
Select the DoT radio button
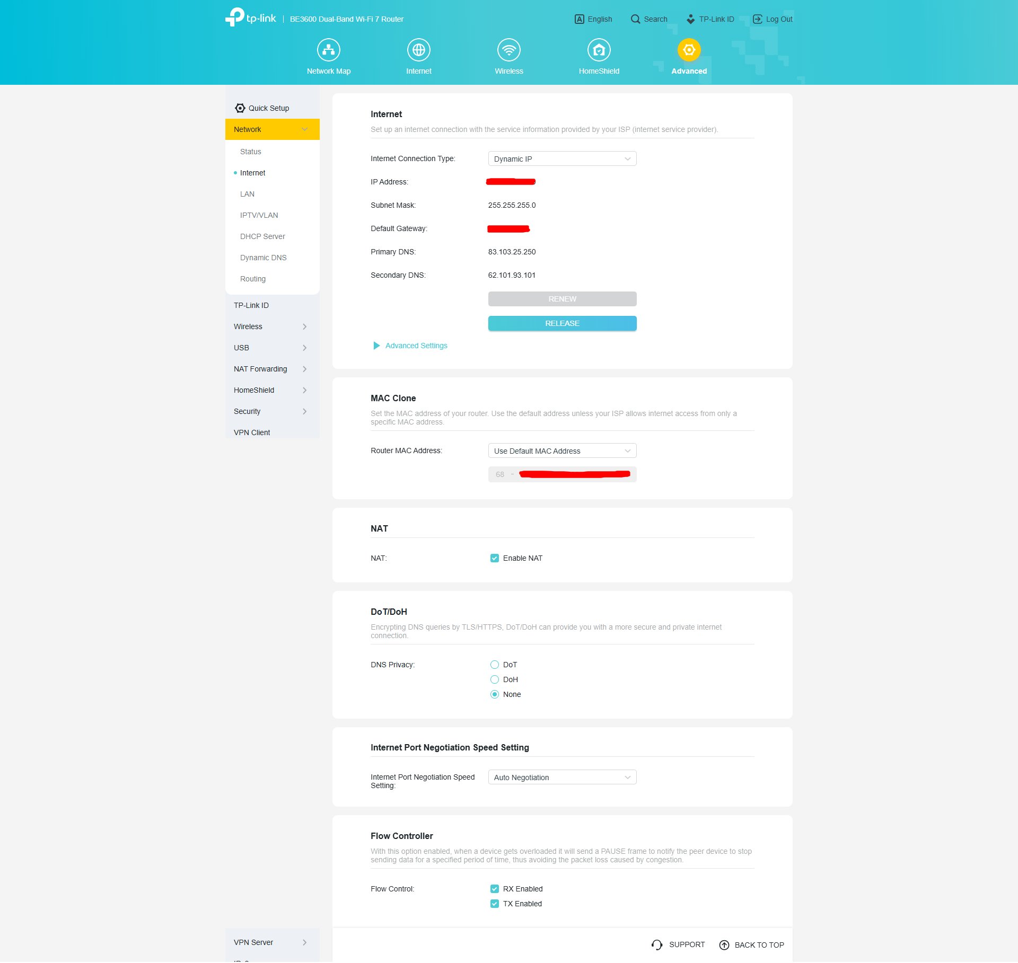coord(495,665)
